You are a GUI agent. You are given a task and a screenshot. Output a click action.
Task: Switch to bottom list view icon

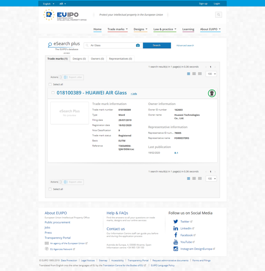(x=189, y=179)
